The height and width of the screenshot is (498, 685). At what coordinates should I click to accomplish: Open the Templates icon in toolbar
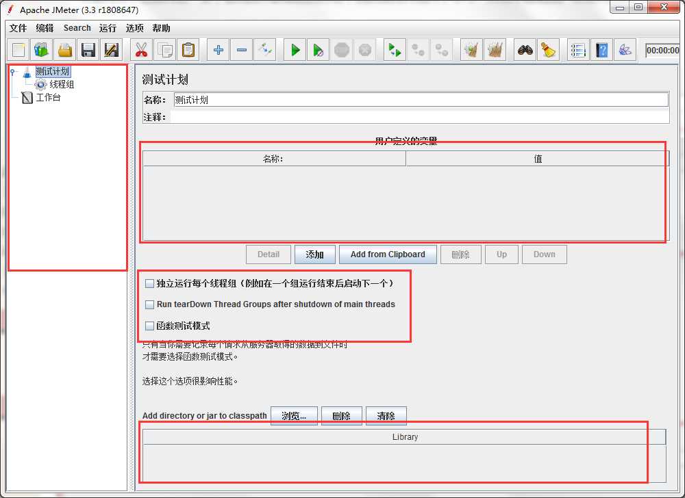point(42,50)
